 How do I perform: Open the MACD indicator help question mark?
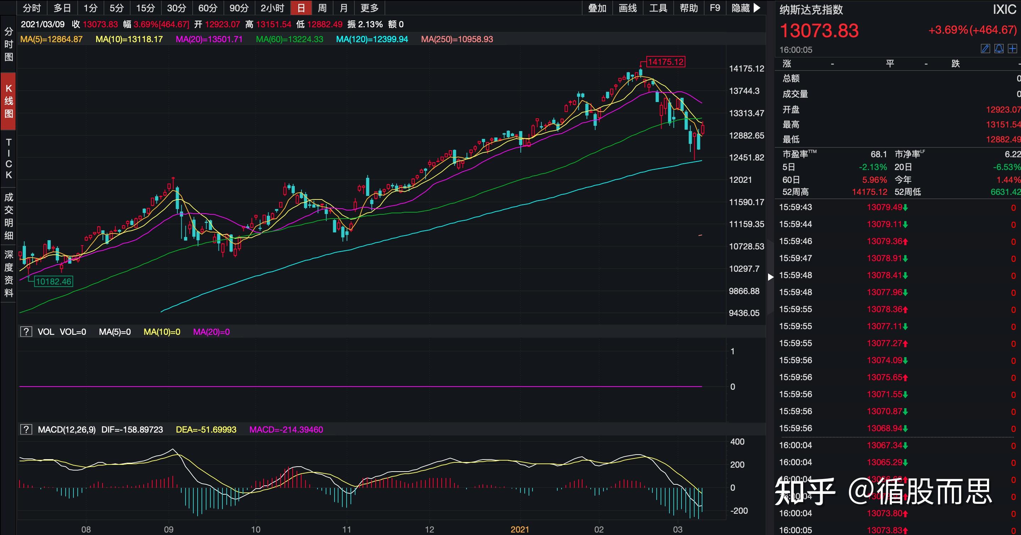[x=26, y=429]
